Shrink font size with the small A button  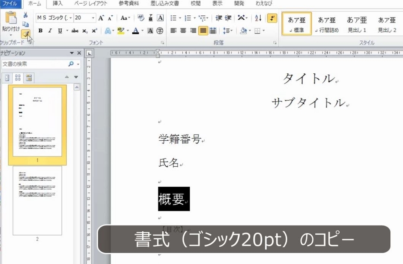[x=110, y=18]
